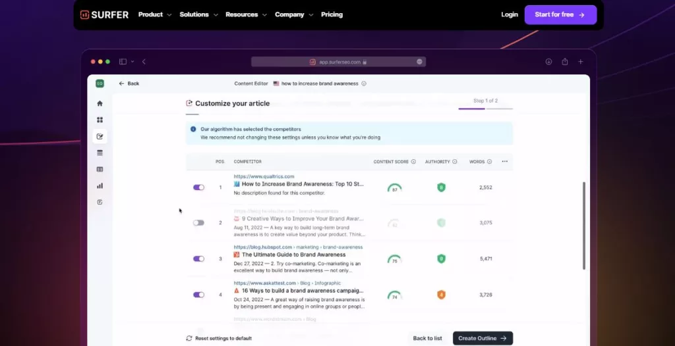The width and height of the screenshot is (675, 346).
Task: Reset settings to default
Action: coord(219,338)
